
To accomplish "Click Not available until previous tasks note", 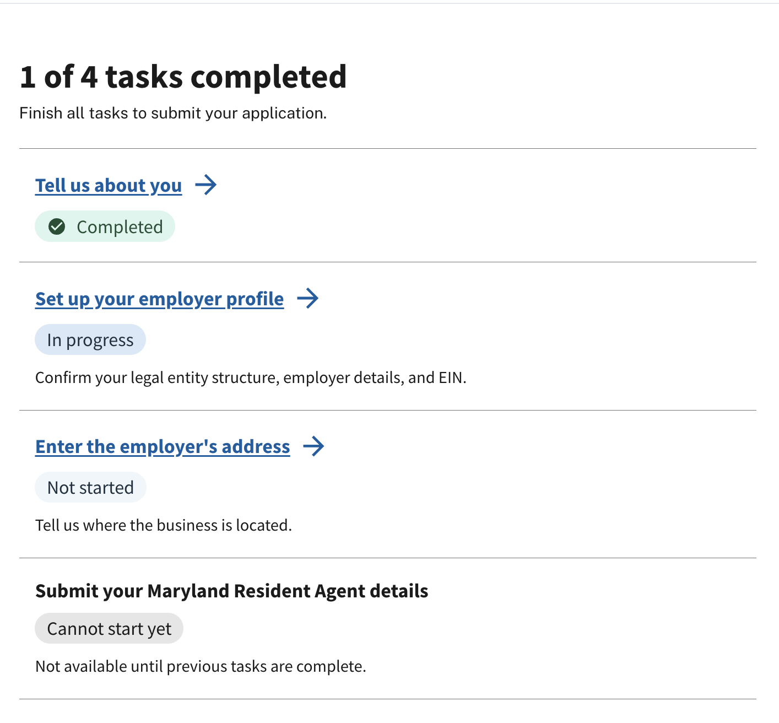I will tap(201, 667).
